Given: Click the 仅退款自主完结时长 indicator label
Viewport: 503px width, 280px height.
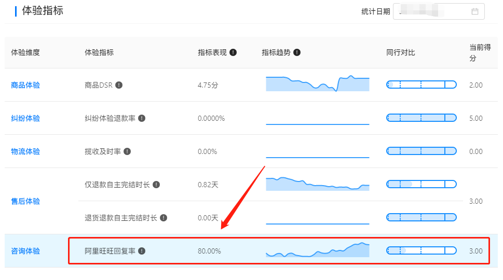Looking at the screenshot, I should tap(117, 185).
